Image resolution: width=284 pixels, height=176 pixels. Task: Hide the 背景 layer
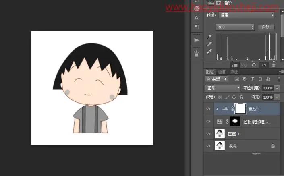209,146
